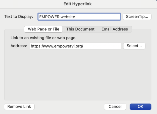The width and height of the screenshot is (157, 114).
Task: Switch to the Web Page or File tab
Action: click(43, 29)
